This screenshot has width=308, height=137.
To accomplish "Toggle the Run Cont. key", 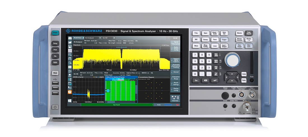I will (x=249, y=46).
